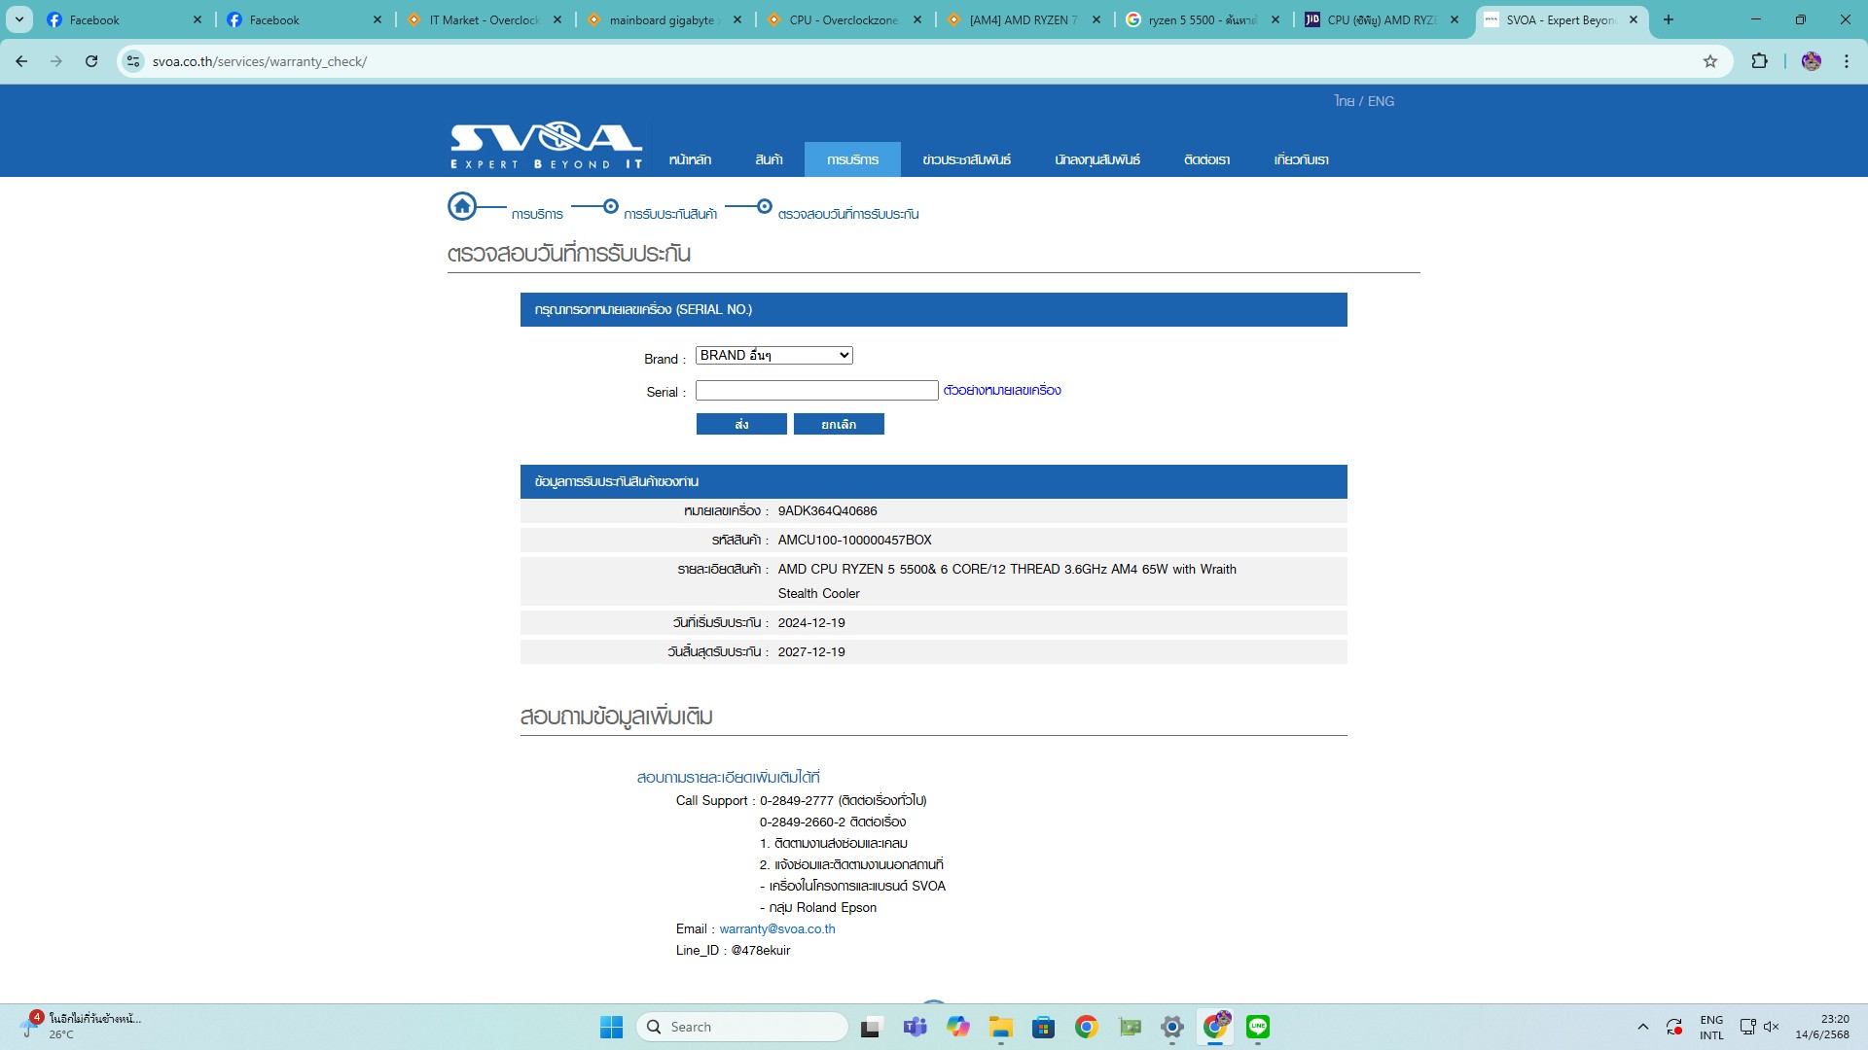Viewport: 1868px width, 1050px height.
Task: Switch language to ENG
Action: [1381, 101]
